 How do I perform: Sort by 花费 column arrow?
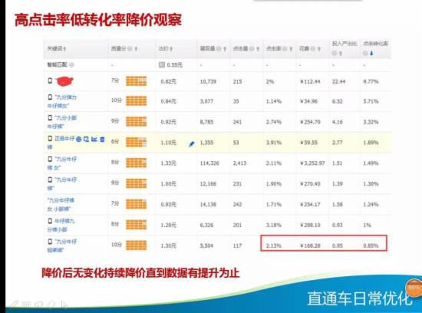coord(319,48)
